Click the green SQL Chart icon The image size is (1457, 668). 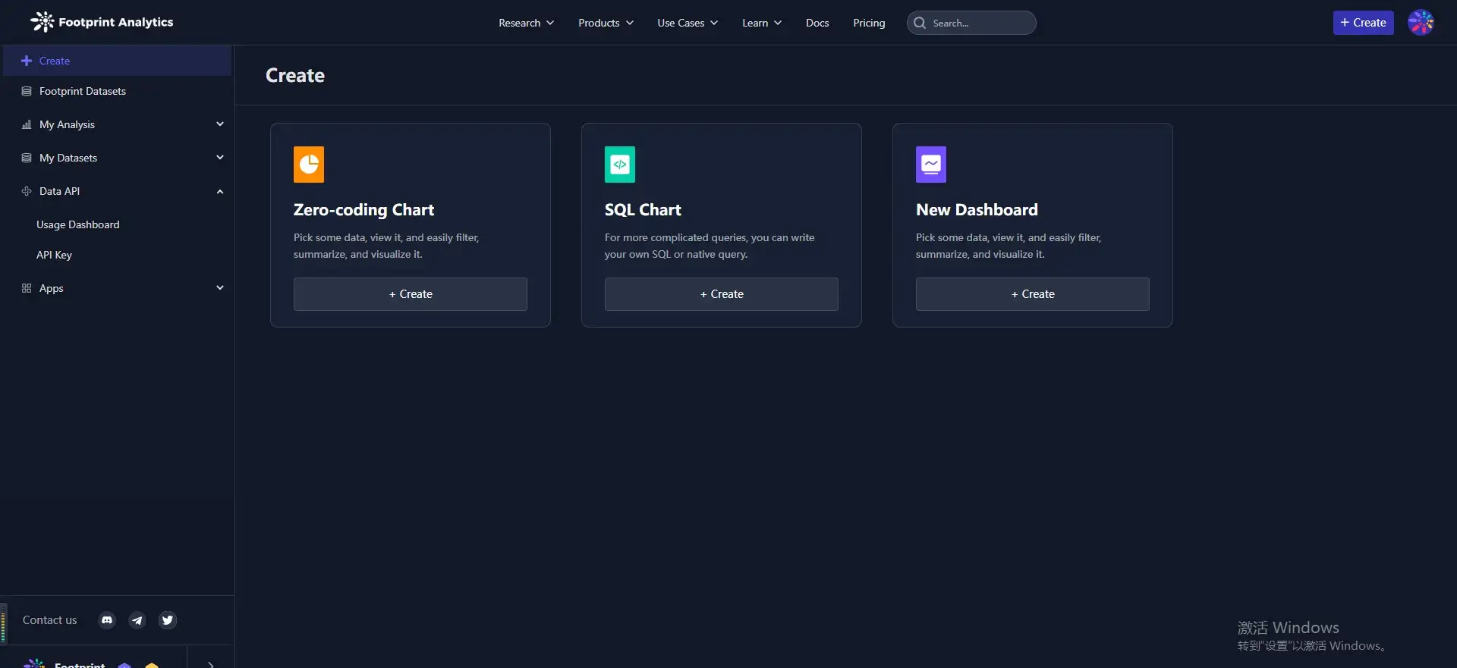click(x=620, y=165)
